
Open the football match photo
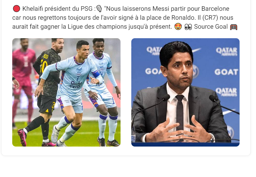click(x=66, y=92)
